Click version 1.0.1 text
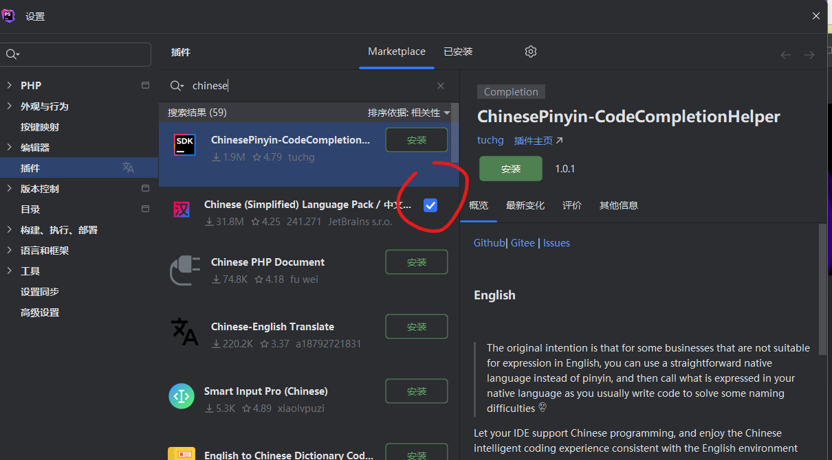832x460 pixels. tap(565, 169)
